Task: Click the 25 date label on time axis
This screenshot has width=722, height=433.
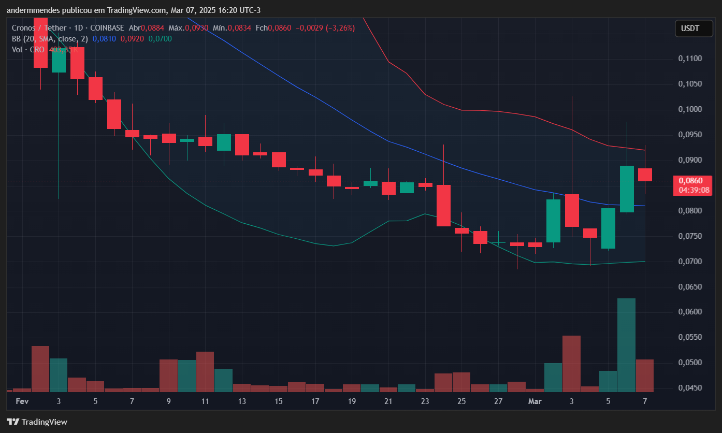Action: click(462, 401)
